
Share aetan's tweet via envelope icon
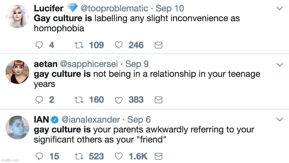(x=158, y=100)
